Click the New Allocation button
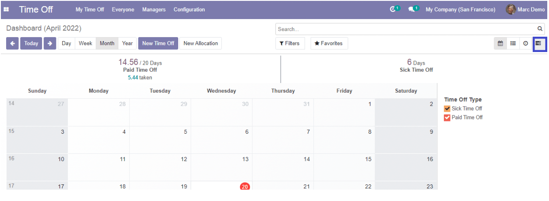The height and width of the screenshot is (201, 549). pyautogui.click(x=201, y=43)
